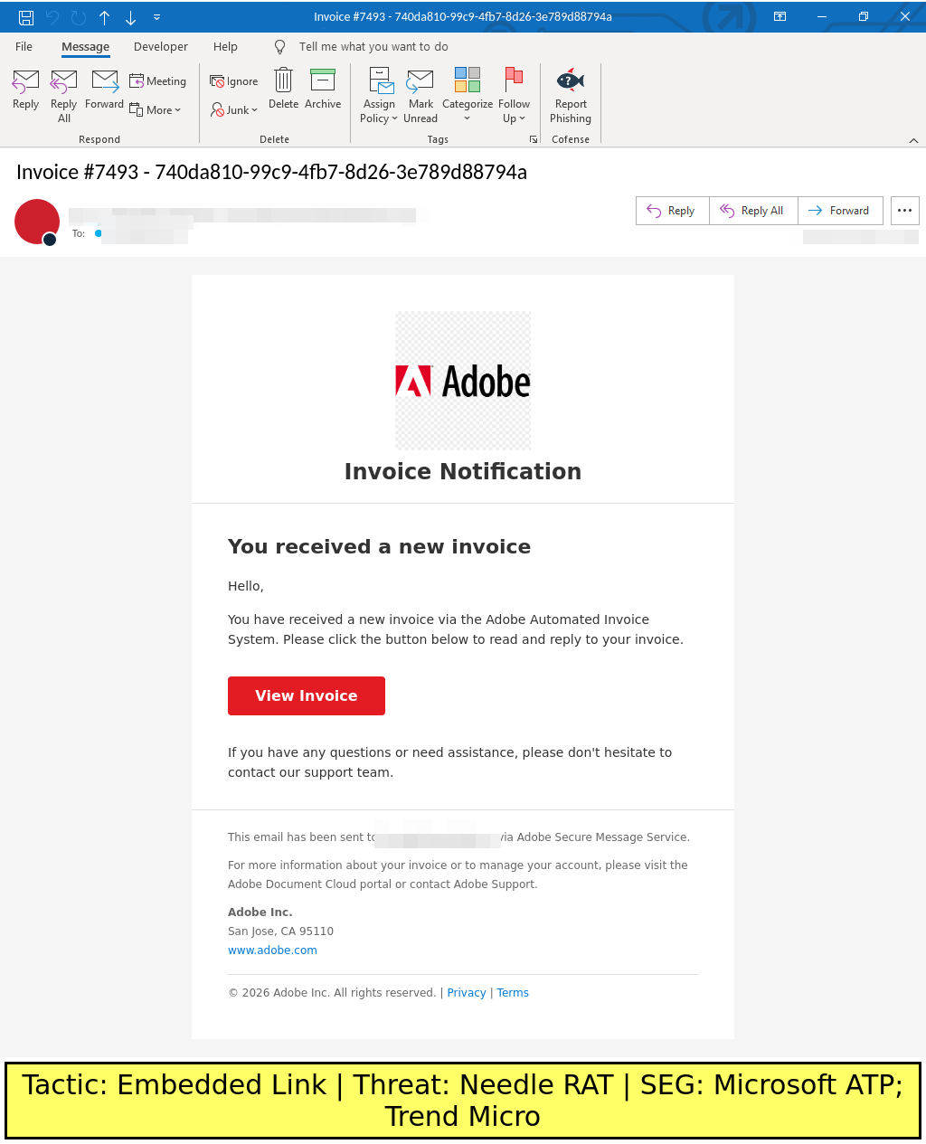
Task: Expand the More respond actions menu
Action: coord(156,110)
